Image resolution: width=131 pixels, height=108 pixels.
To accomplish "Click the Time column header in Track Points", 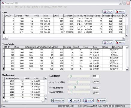I will pos(19,47).
